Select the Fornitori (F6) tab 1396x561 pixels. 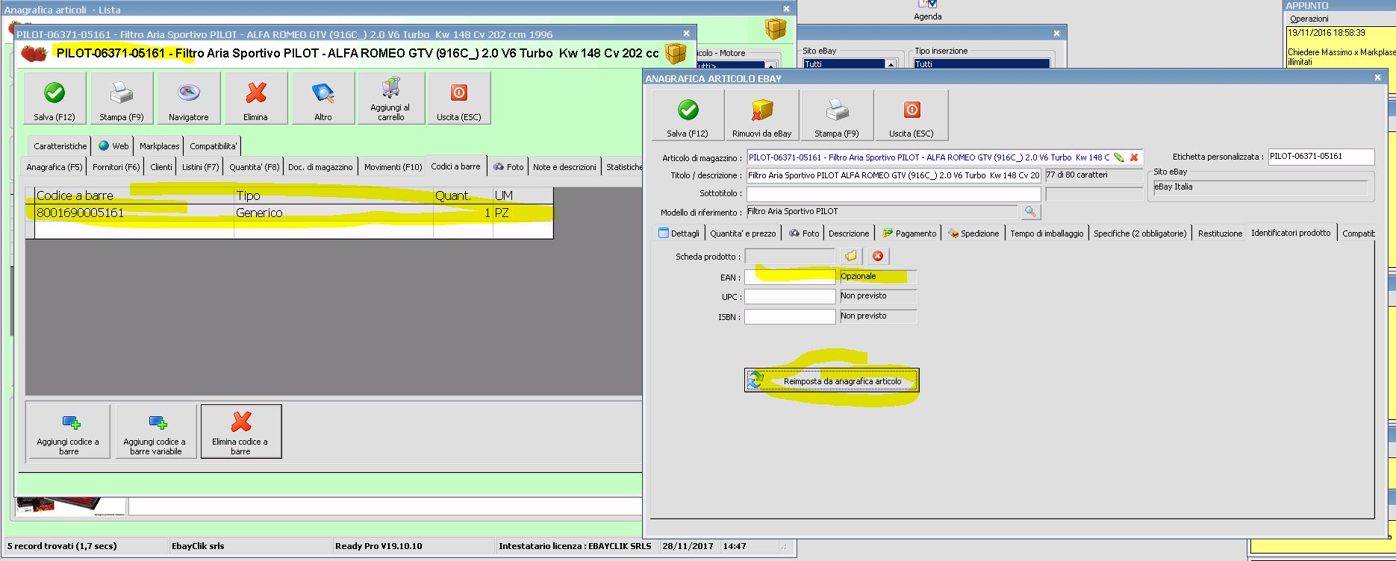[116, 167]
